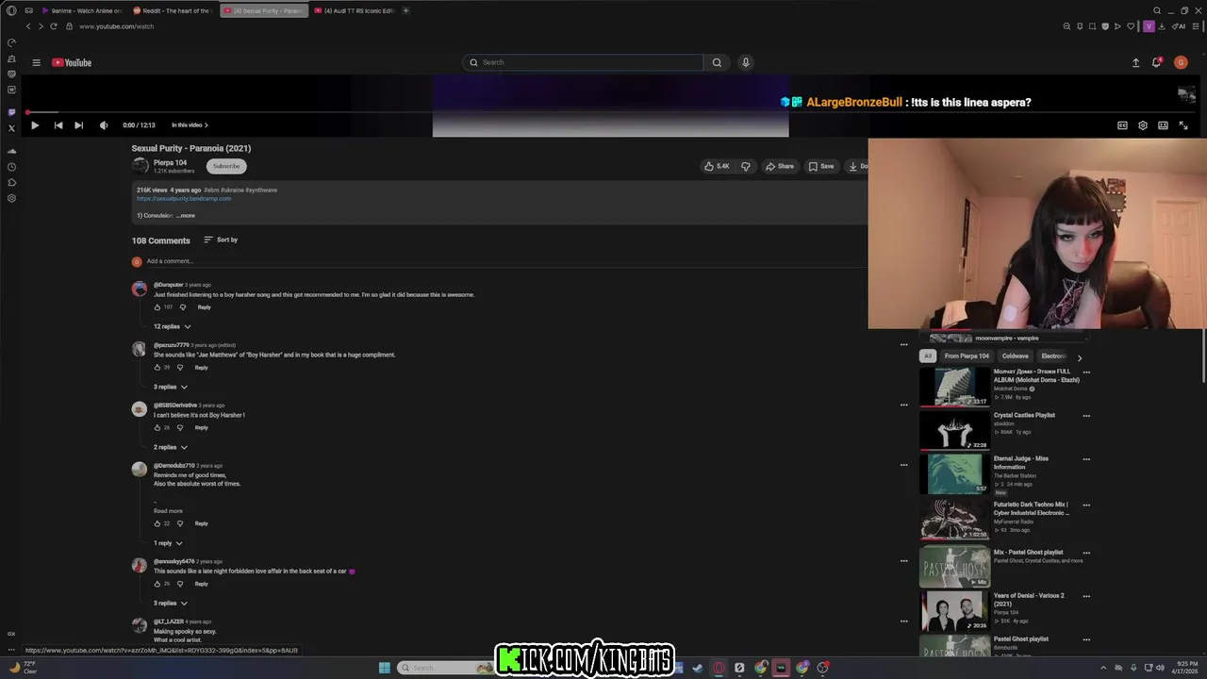Dislike @pazuzu7779's comment

tap(180, 368)
